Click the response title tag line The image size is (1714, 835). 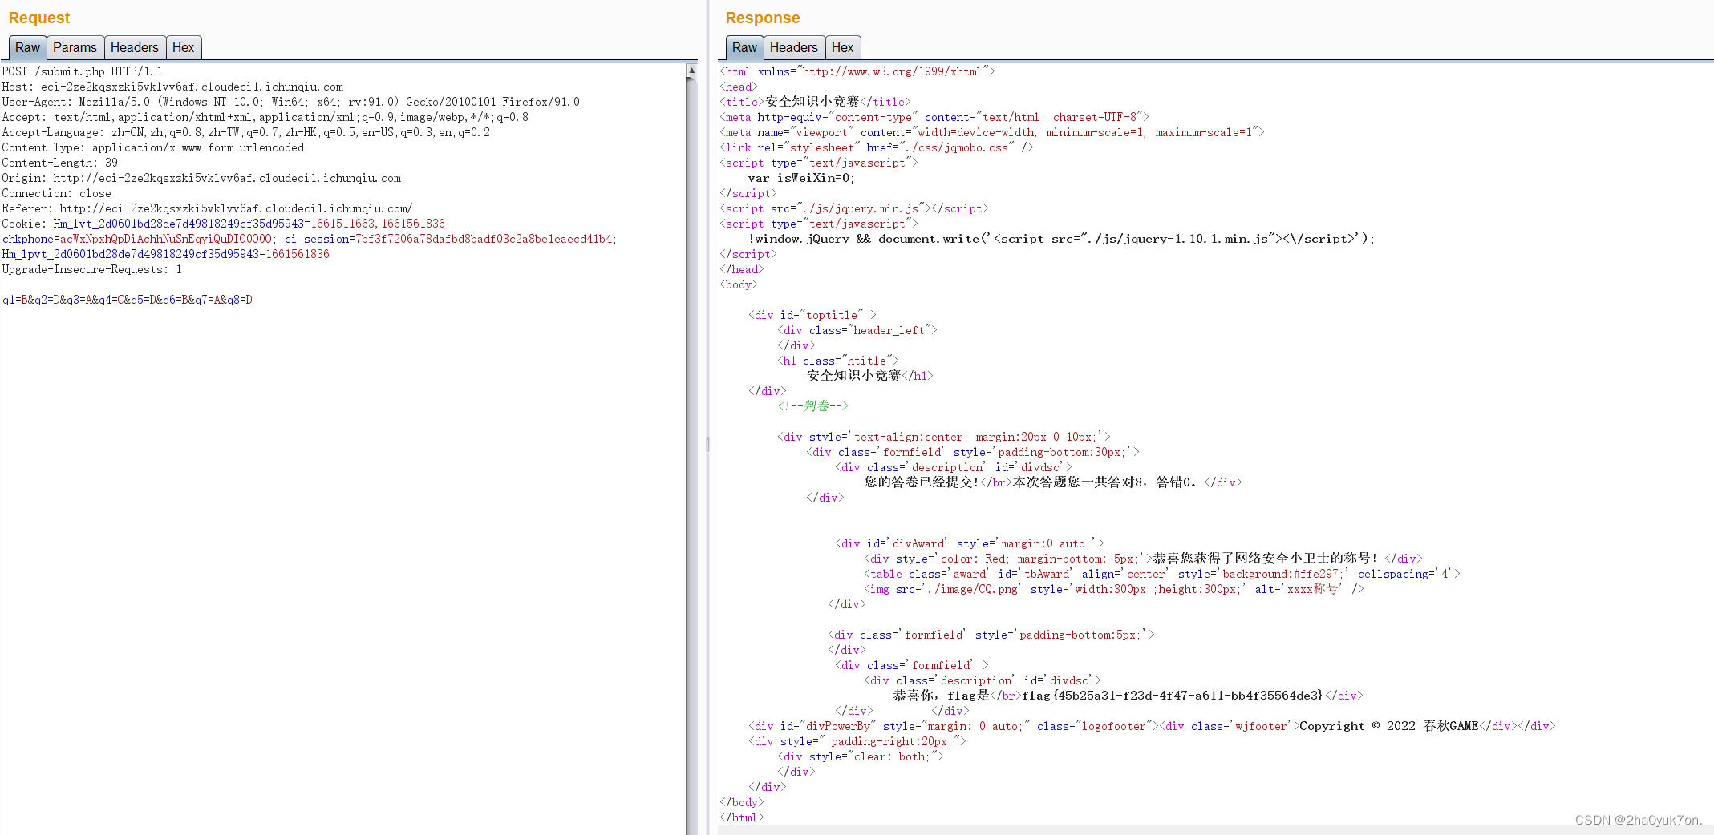tap(816, 102)
